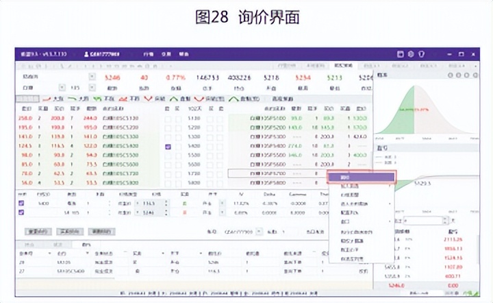Viewport: 493px width, 303px height.
Task: Click the middle button below the order legs
Action: 69,232
